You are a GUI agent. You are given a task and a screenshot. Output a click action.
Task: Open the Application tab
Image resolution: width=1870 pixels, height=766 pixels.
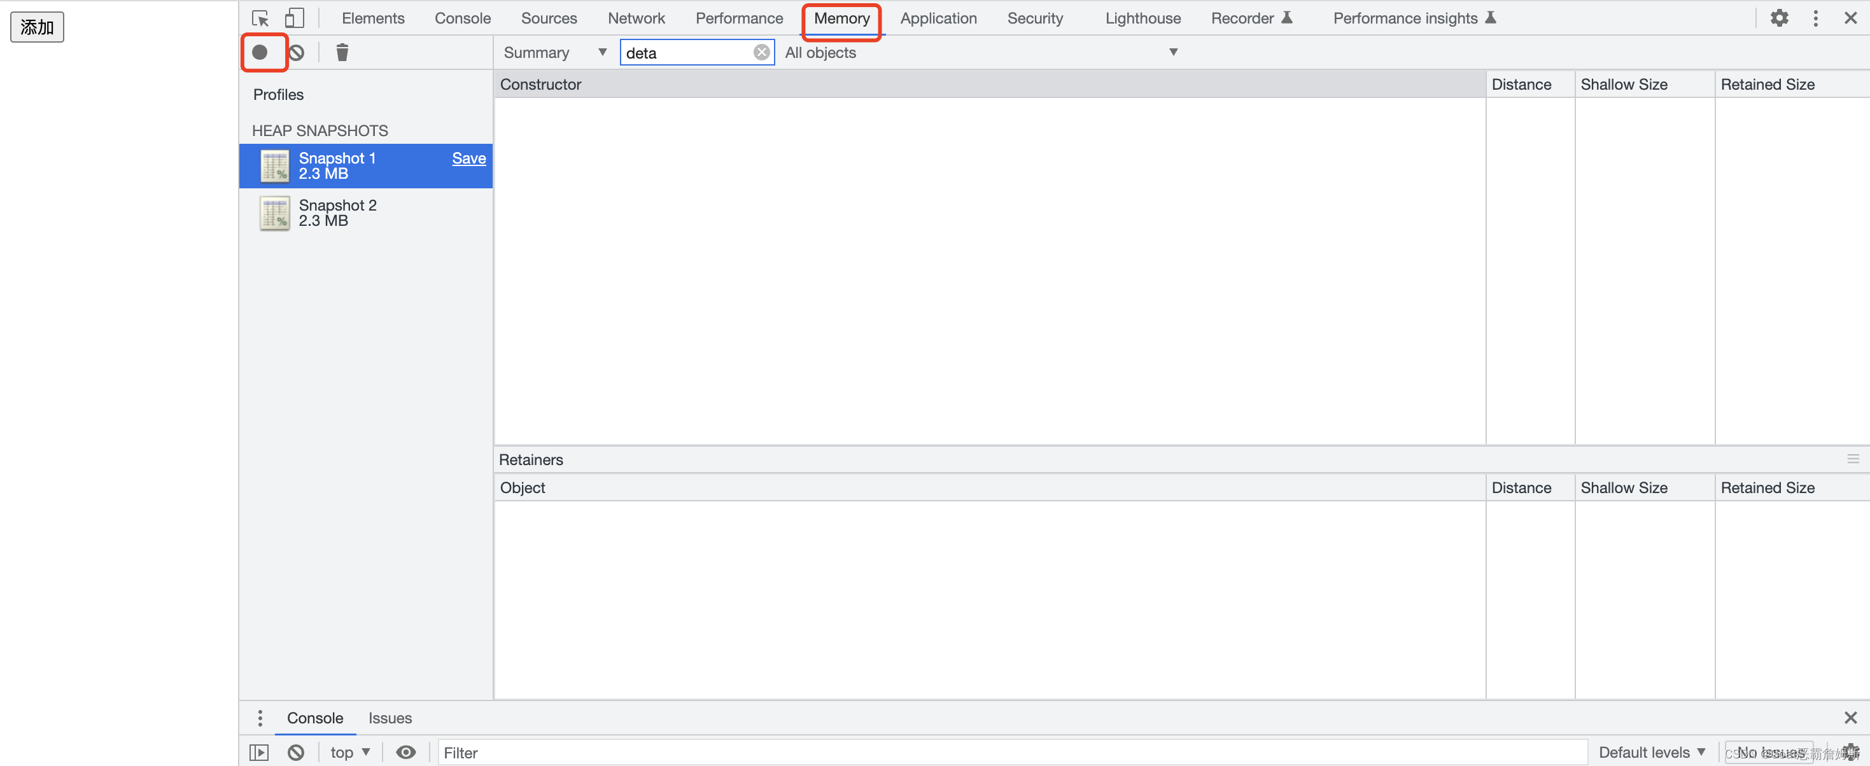(x=938, y=18)
